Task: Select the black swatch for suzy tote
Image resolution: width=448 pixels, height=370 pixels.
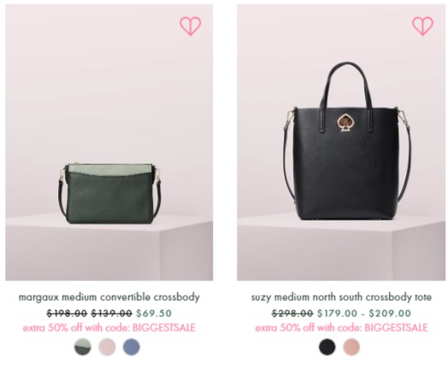Action: point(327,347)
